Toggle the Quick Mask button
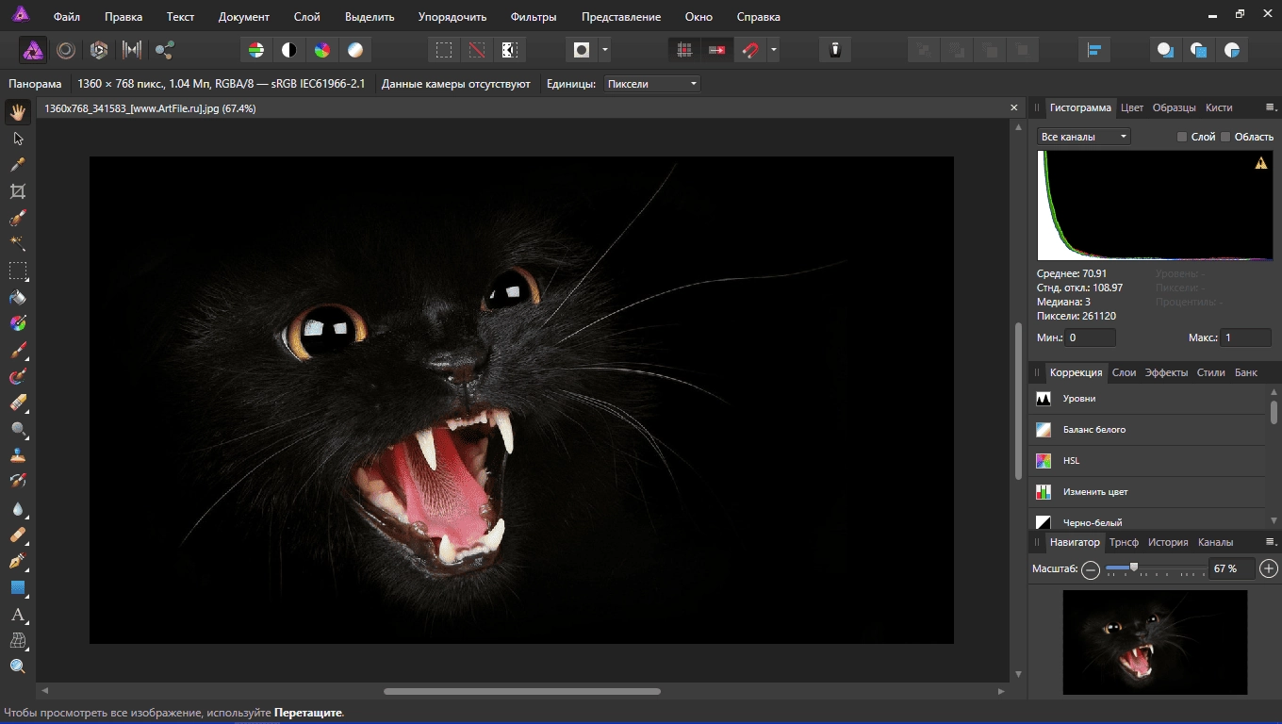The image size is (1282, 724). pos(582,50)
